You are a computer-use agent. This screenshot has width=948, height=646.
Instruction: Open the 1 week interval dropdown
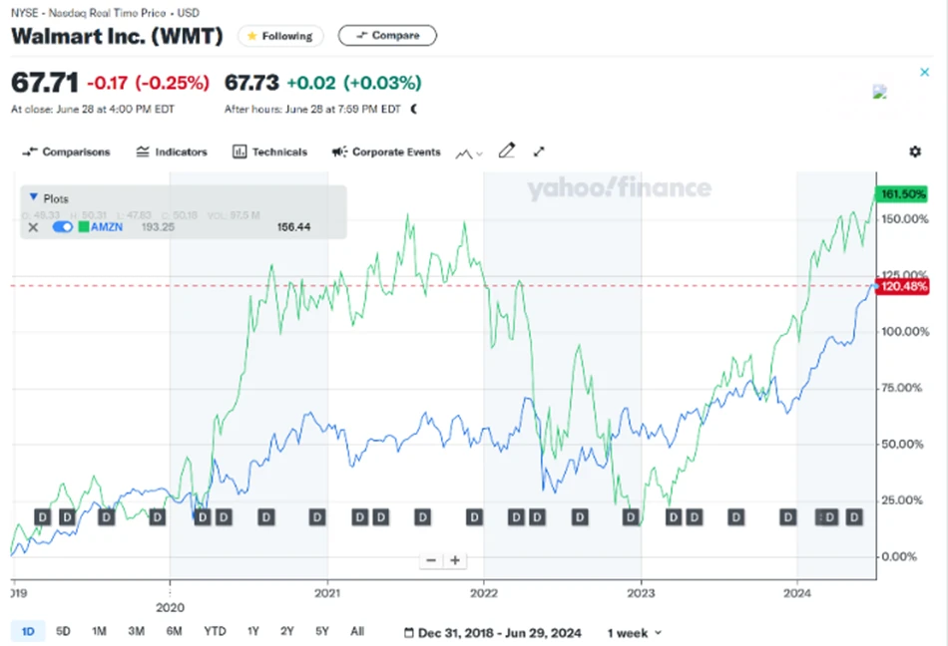click(635, 632)
